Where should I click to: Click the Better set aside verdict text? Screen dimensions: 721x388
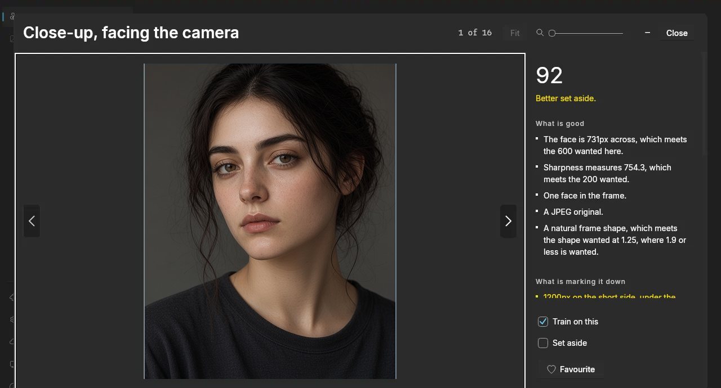click(x=566, y=98)
